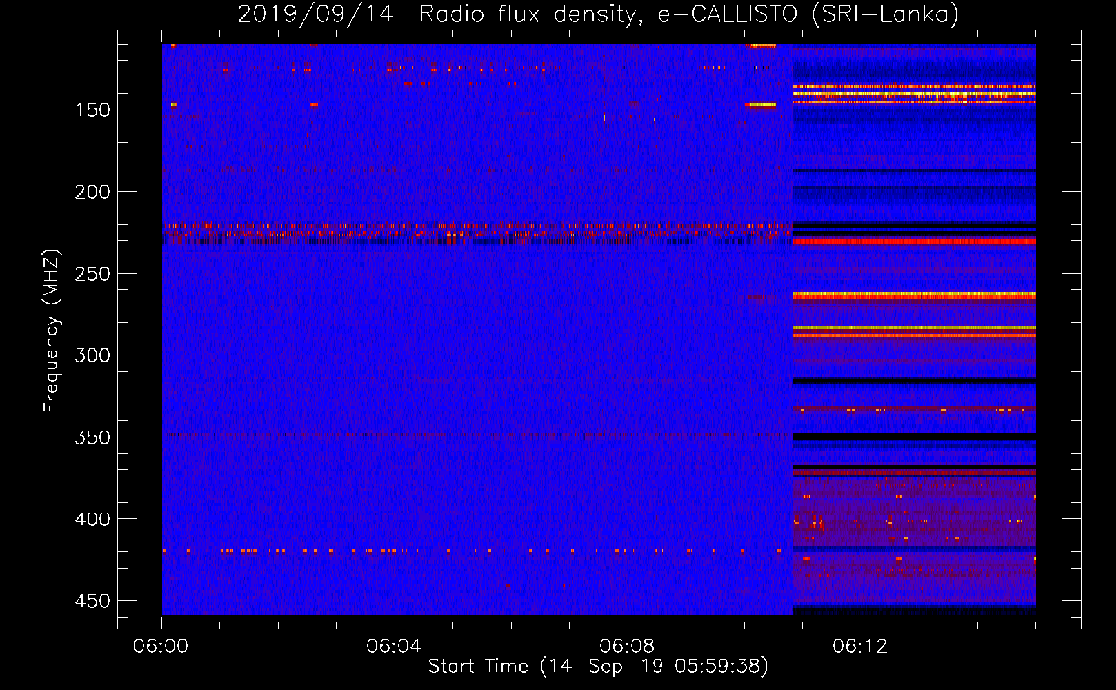Click the 450 frequency tick label
The width and height of the screenshot is (1116, 690).
tap(92, 601)
